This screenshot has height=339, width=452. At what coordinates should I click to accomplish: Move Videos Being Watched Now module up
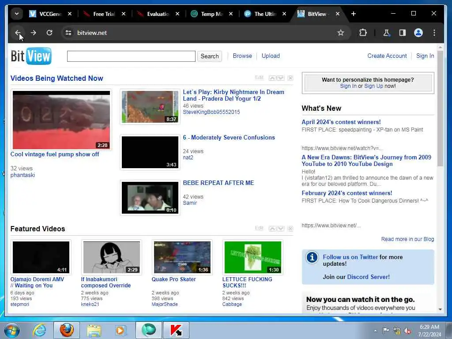click(272, 78)
